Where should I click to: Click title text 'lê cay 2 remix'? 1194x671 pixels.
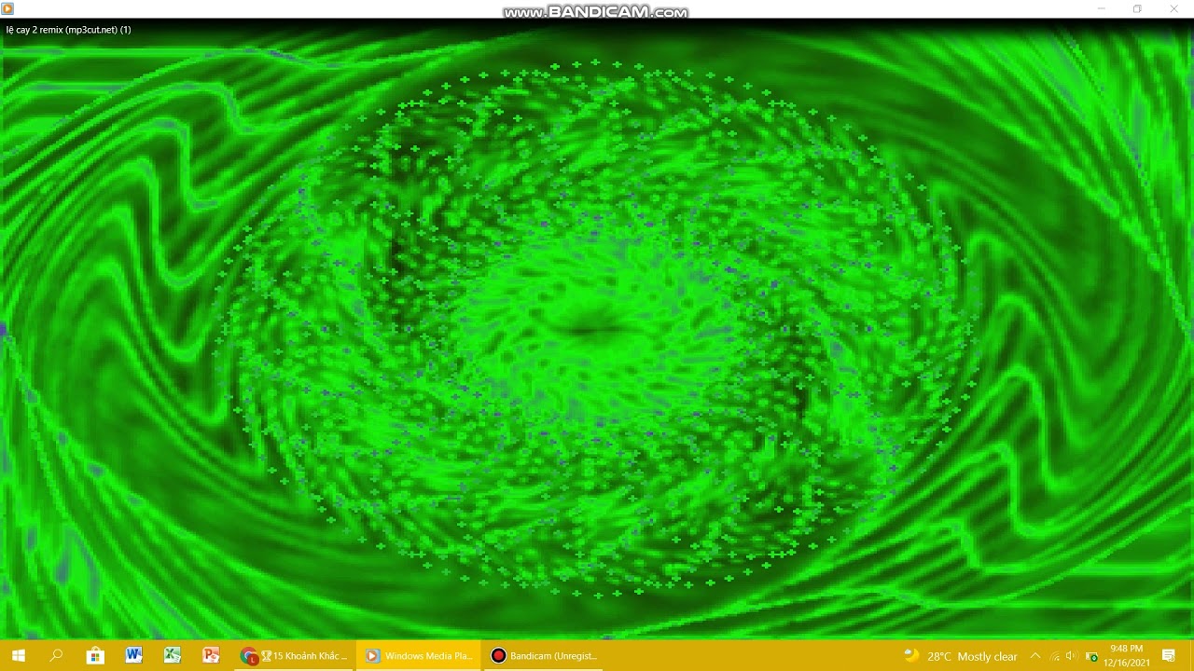(x=34, y=30)
